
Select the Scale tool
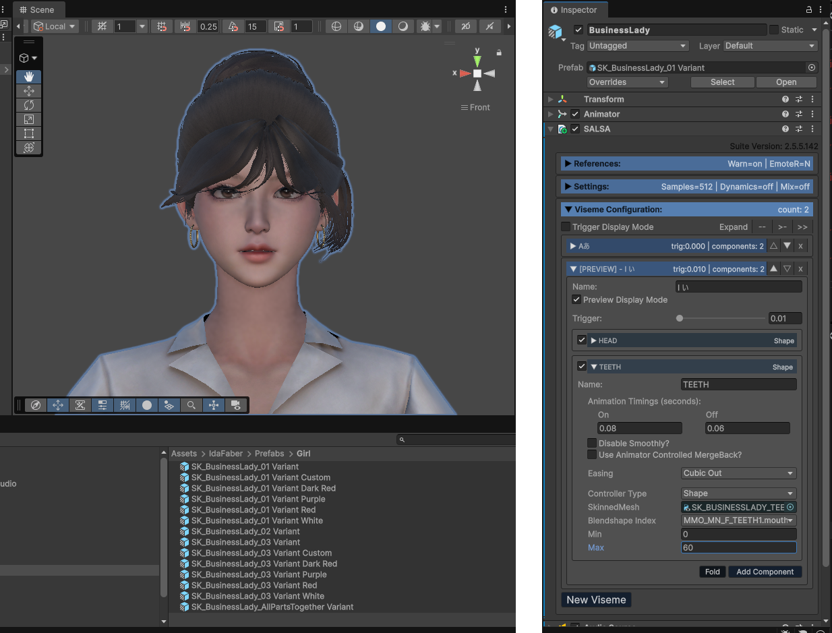point(28,119)
